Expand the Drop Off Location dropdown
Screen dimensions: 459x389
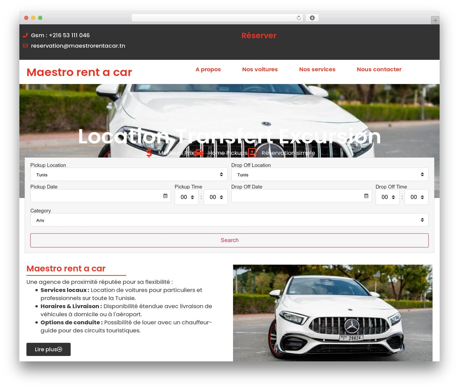[x=330, y=174]
